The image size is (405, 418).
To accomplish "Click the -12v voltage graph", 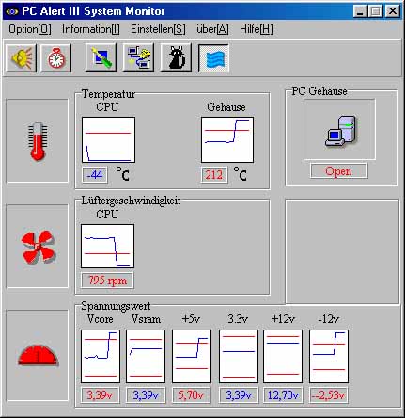I will tap(329, 356).
